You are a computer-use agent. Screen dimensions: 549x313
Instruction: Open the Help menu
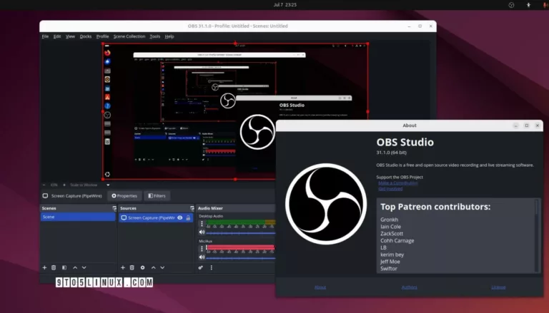click(169, 36)
